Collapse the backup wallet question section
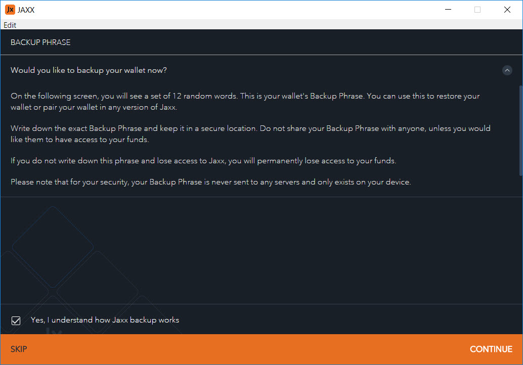The width and height of the screenshot is (523, 365). click(x=507, y=70)
